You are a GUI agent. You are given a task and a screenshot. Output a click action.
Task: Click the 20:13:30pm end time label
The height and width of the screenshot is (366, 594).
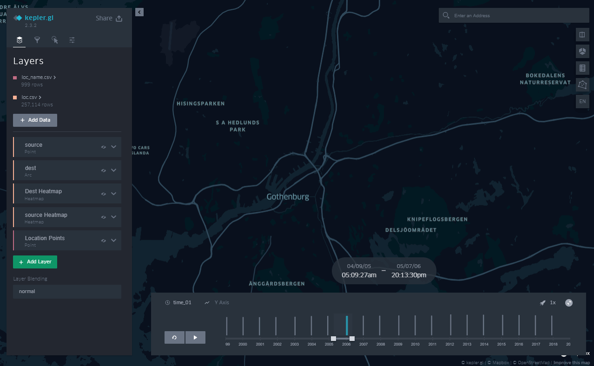[409, 275]
